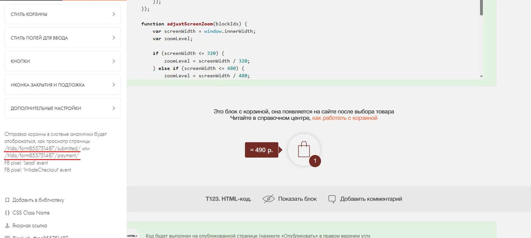The image size is (531, 238).
Task: Click the cart item count badge
Action: point(315,161)
